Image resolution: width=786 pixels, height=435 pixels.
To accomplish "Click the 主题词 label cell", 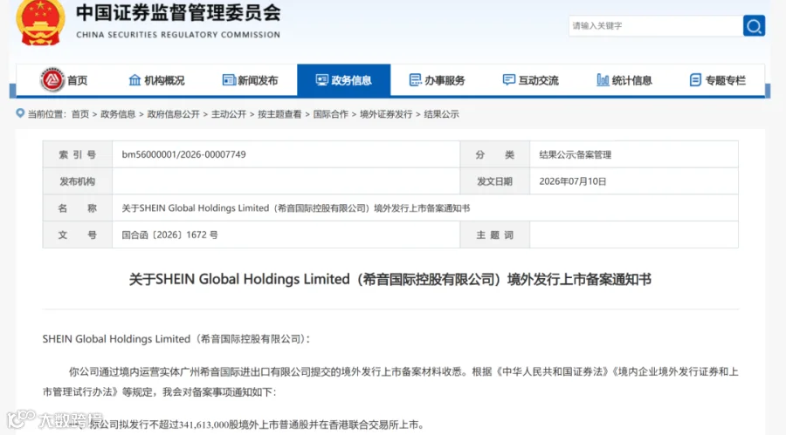I will [495, 234].
